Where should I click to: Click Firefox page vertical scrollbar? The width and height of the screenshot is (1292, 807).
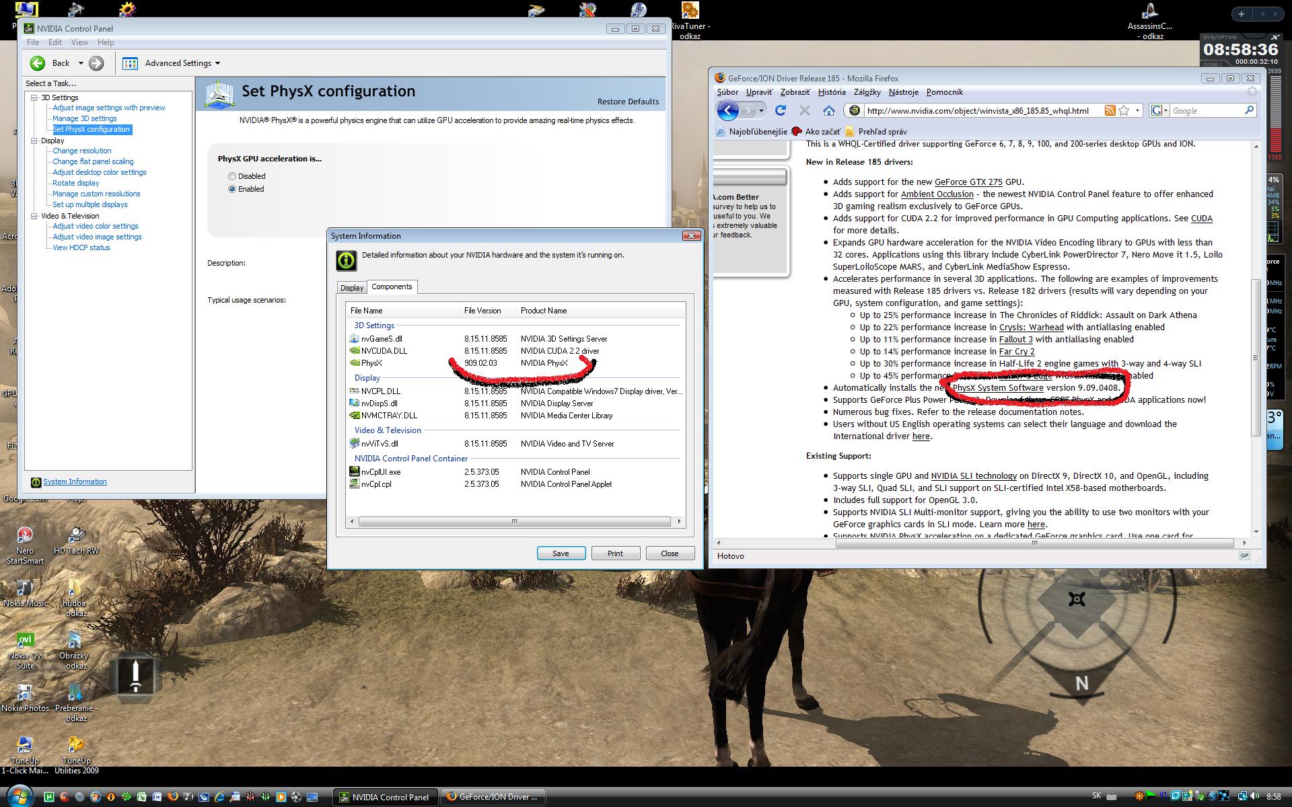coord(1256,357)
